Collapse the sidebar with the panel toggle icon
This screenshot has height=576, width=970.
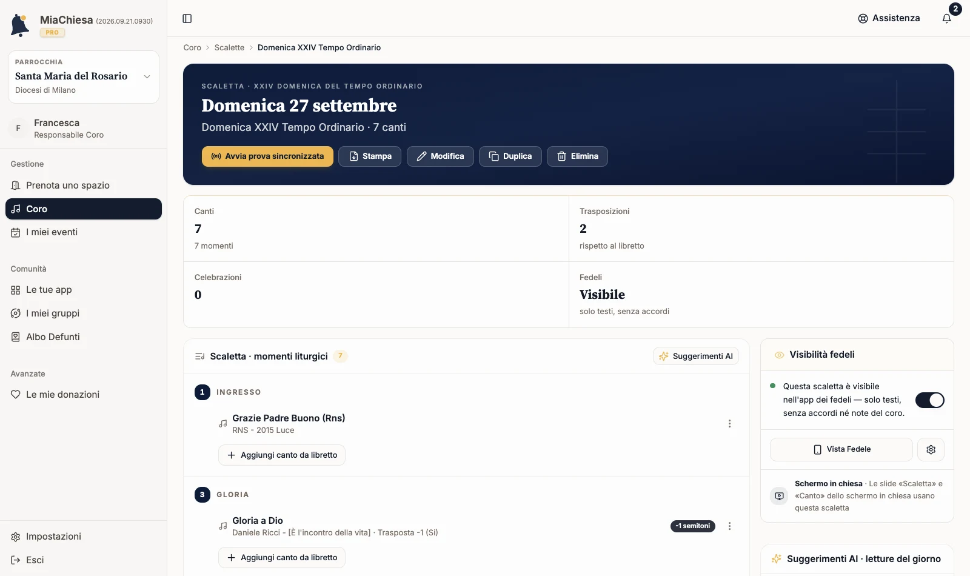point(187,19)
